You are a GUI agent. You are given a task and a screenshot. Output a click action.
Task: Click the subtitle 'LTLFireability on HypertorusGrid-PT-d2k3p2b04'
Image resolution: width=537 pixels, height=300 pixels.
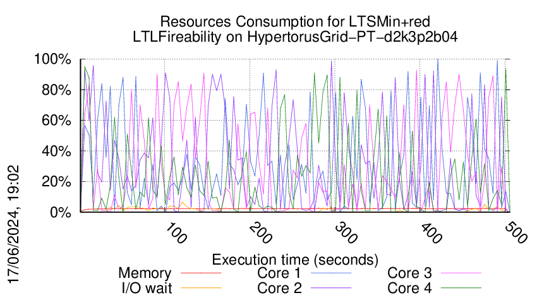(295, 37)
